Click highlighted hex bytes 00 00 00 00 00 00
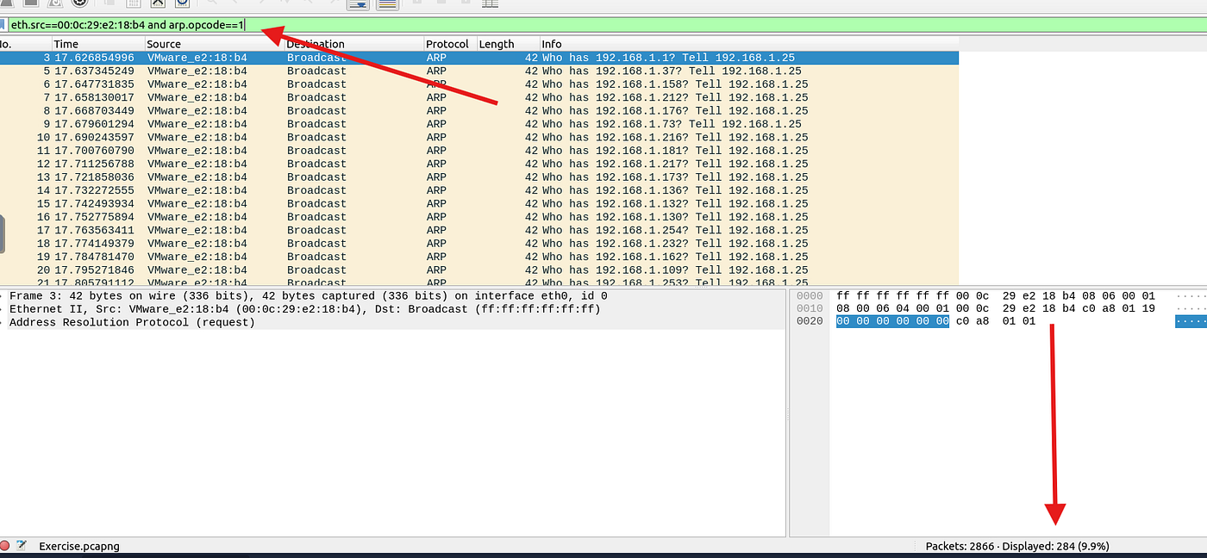 coord(892,321)
